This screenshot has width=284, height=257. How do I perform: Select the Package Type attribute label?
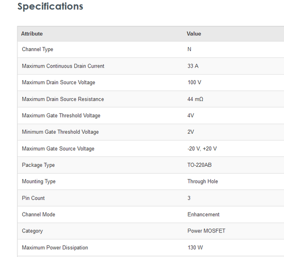point(38,165)
